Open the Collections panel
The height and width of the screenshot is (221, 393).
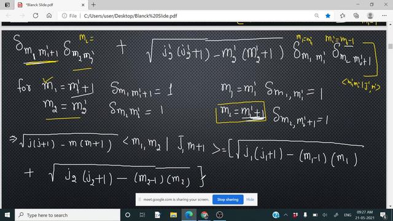tap(356, 16)
